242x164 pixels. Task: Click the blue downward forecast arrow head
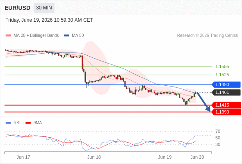tap(208, 109)
